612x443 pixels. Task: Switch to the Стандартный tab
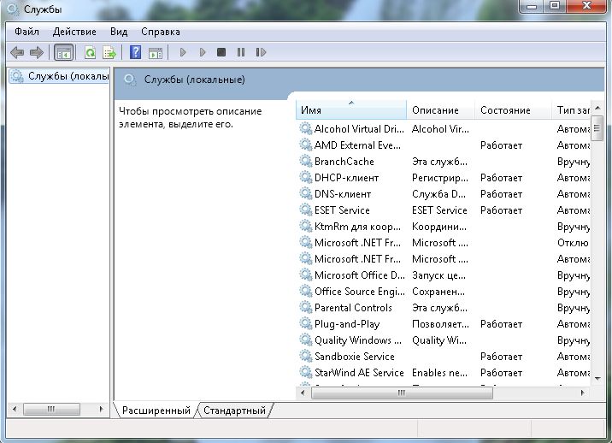click(x=234, y=411)
